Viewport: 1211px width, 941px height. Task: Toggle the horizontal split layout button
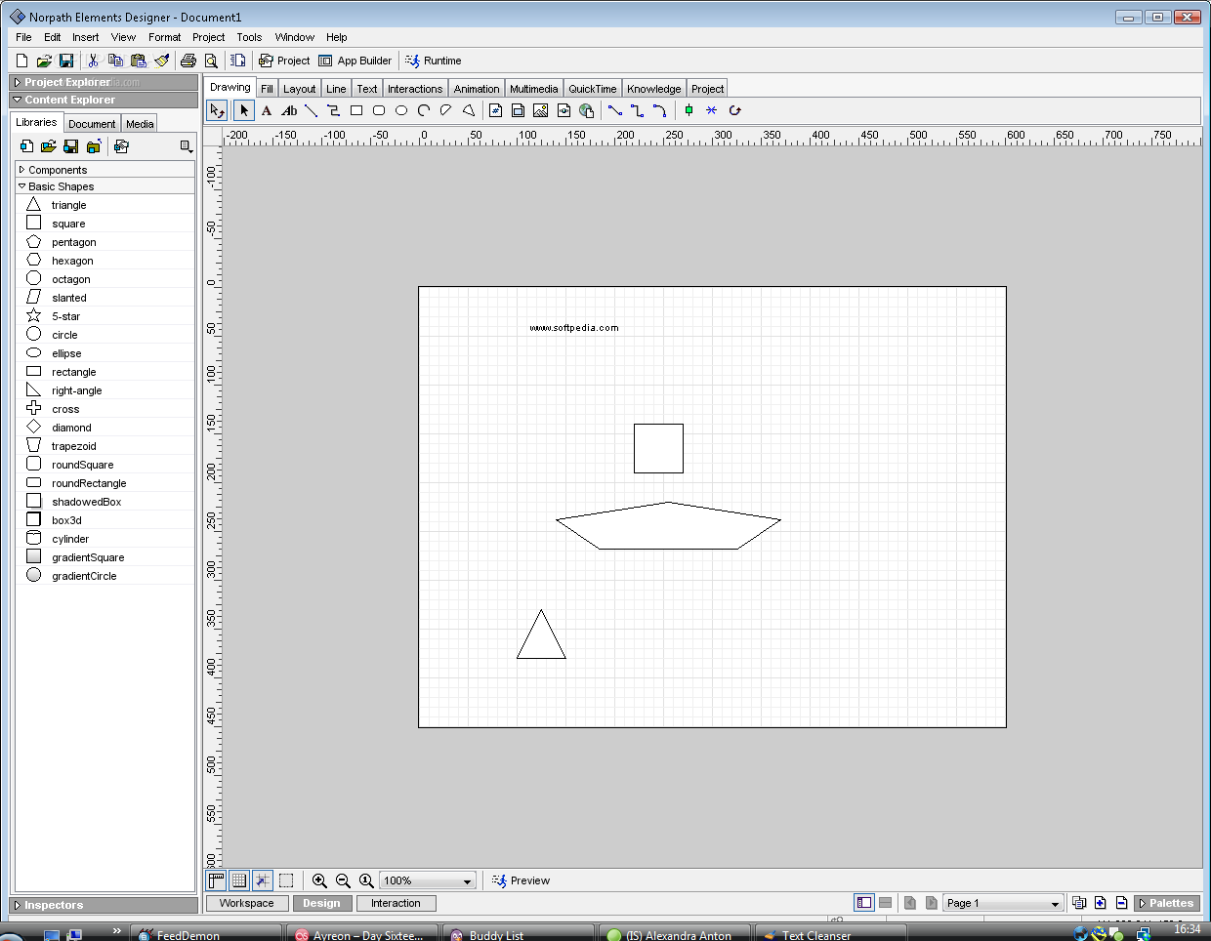click(885, 903)
